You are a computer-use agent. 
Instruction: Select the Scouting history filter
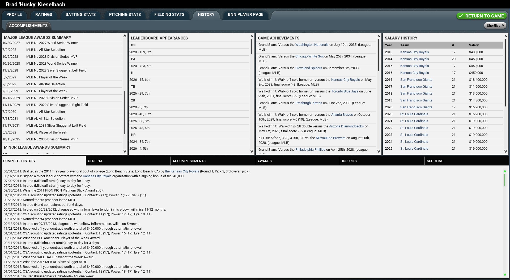435,161
